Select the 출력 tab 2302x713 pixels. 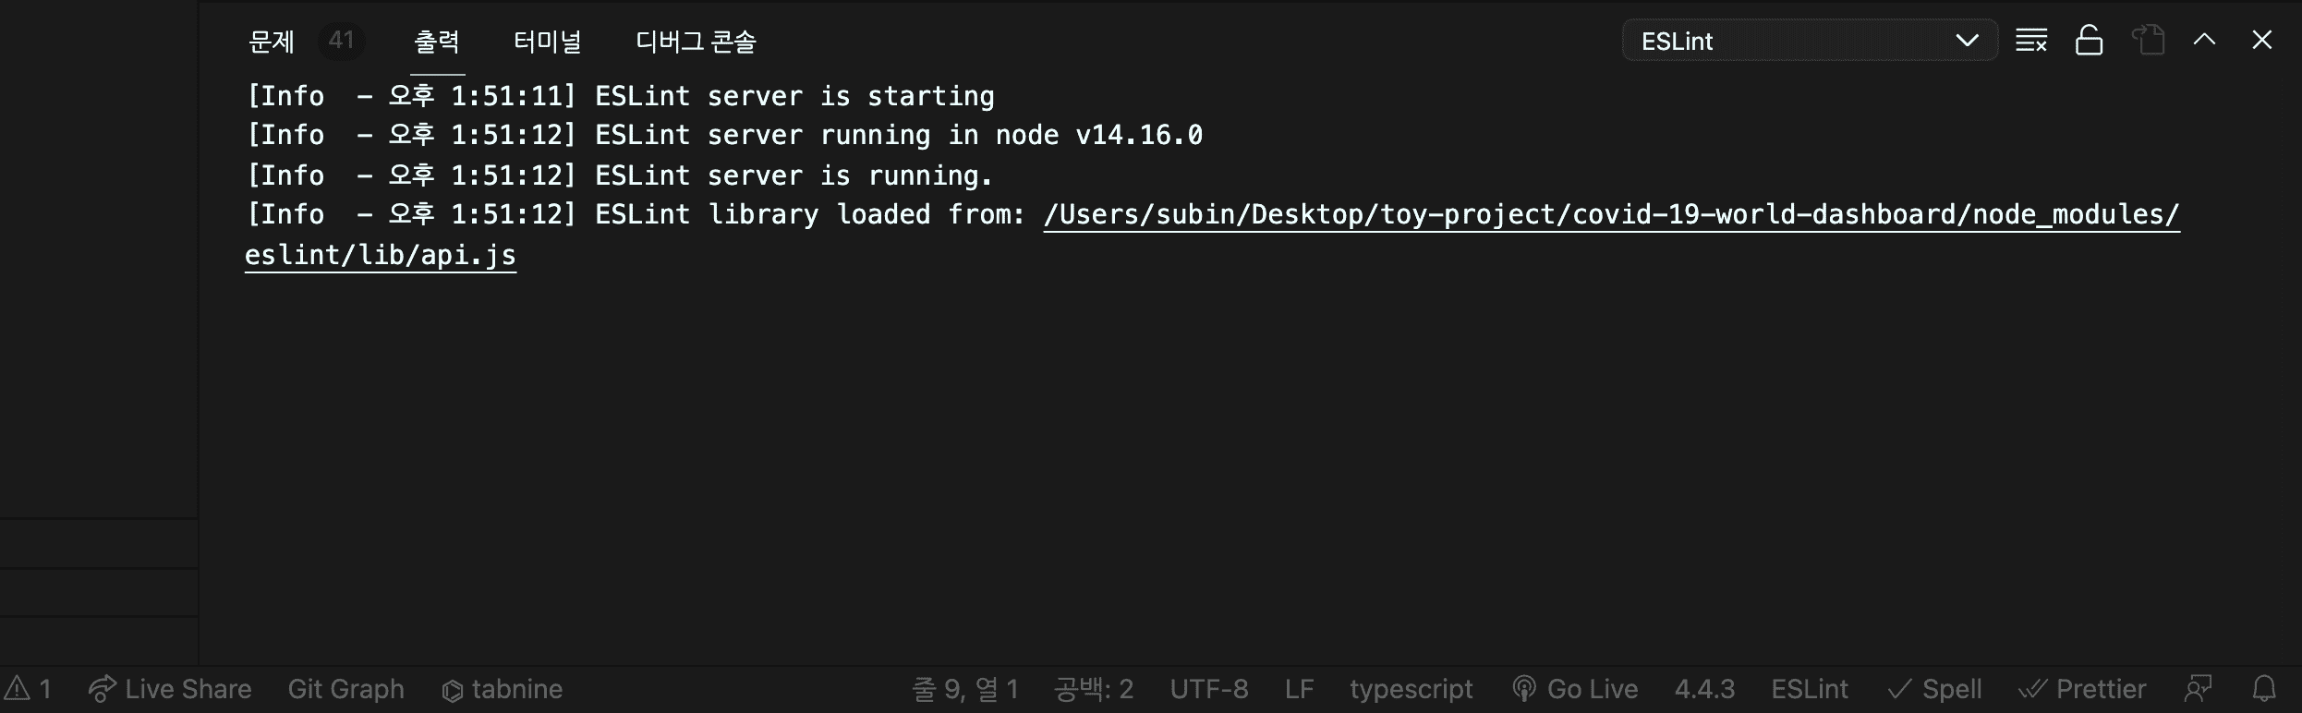[436, 42]
